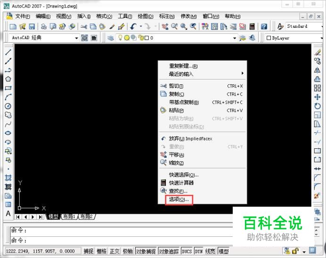Click the ByLayer color square swatch

[x=269, y=38]
